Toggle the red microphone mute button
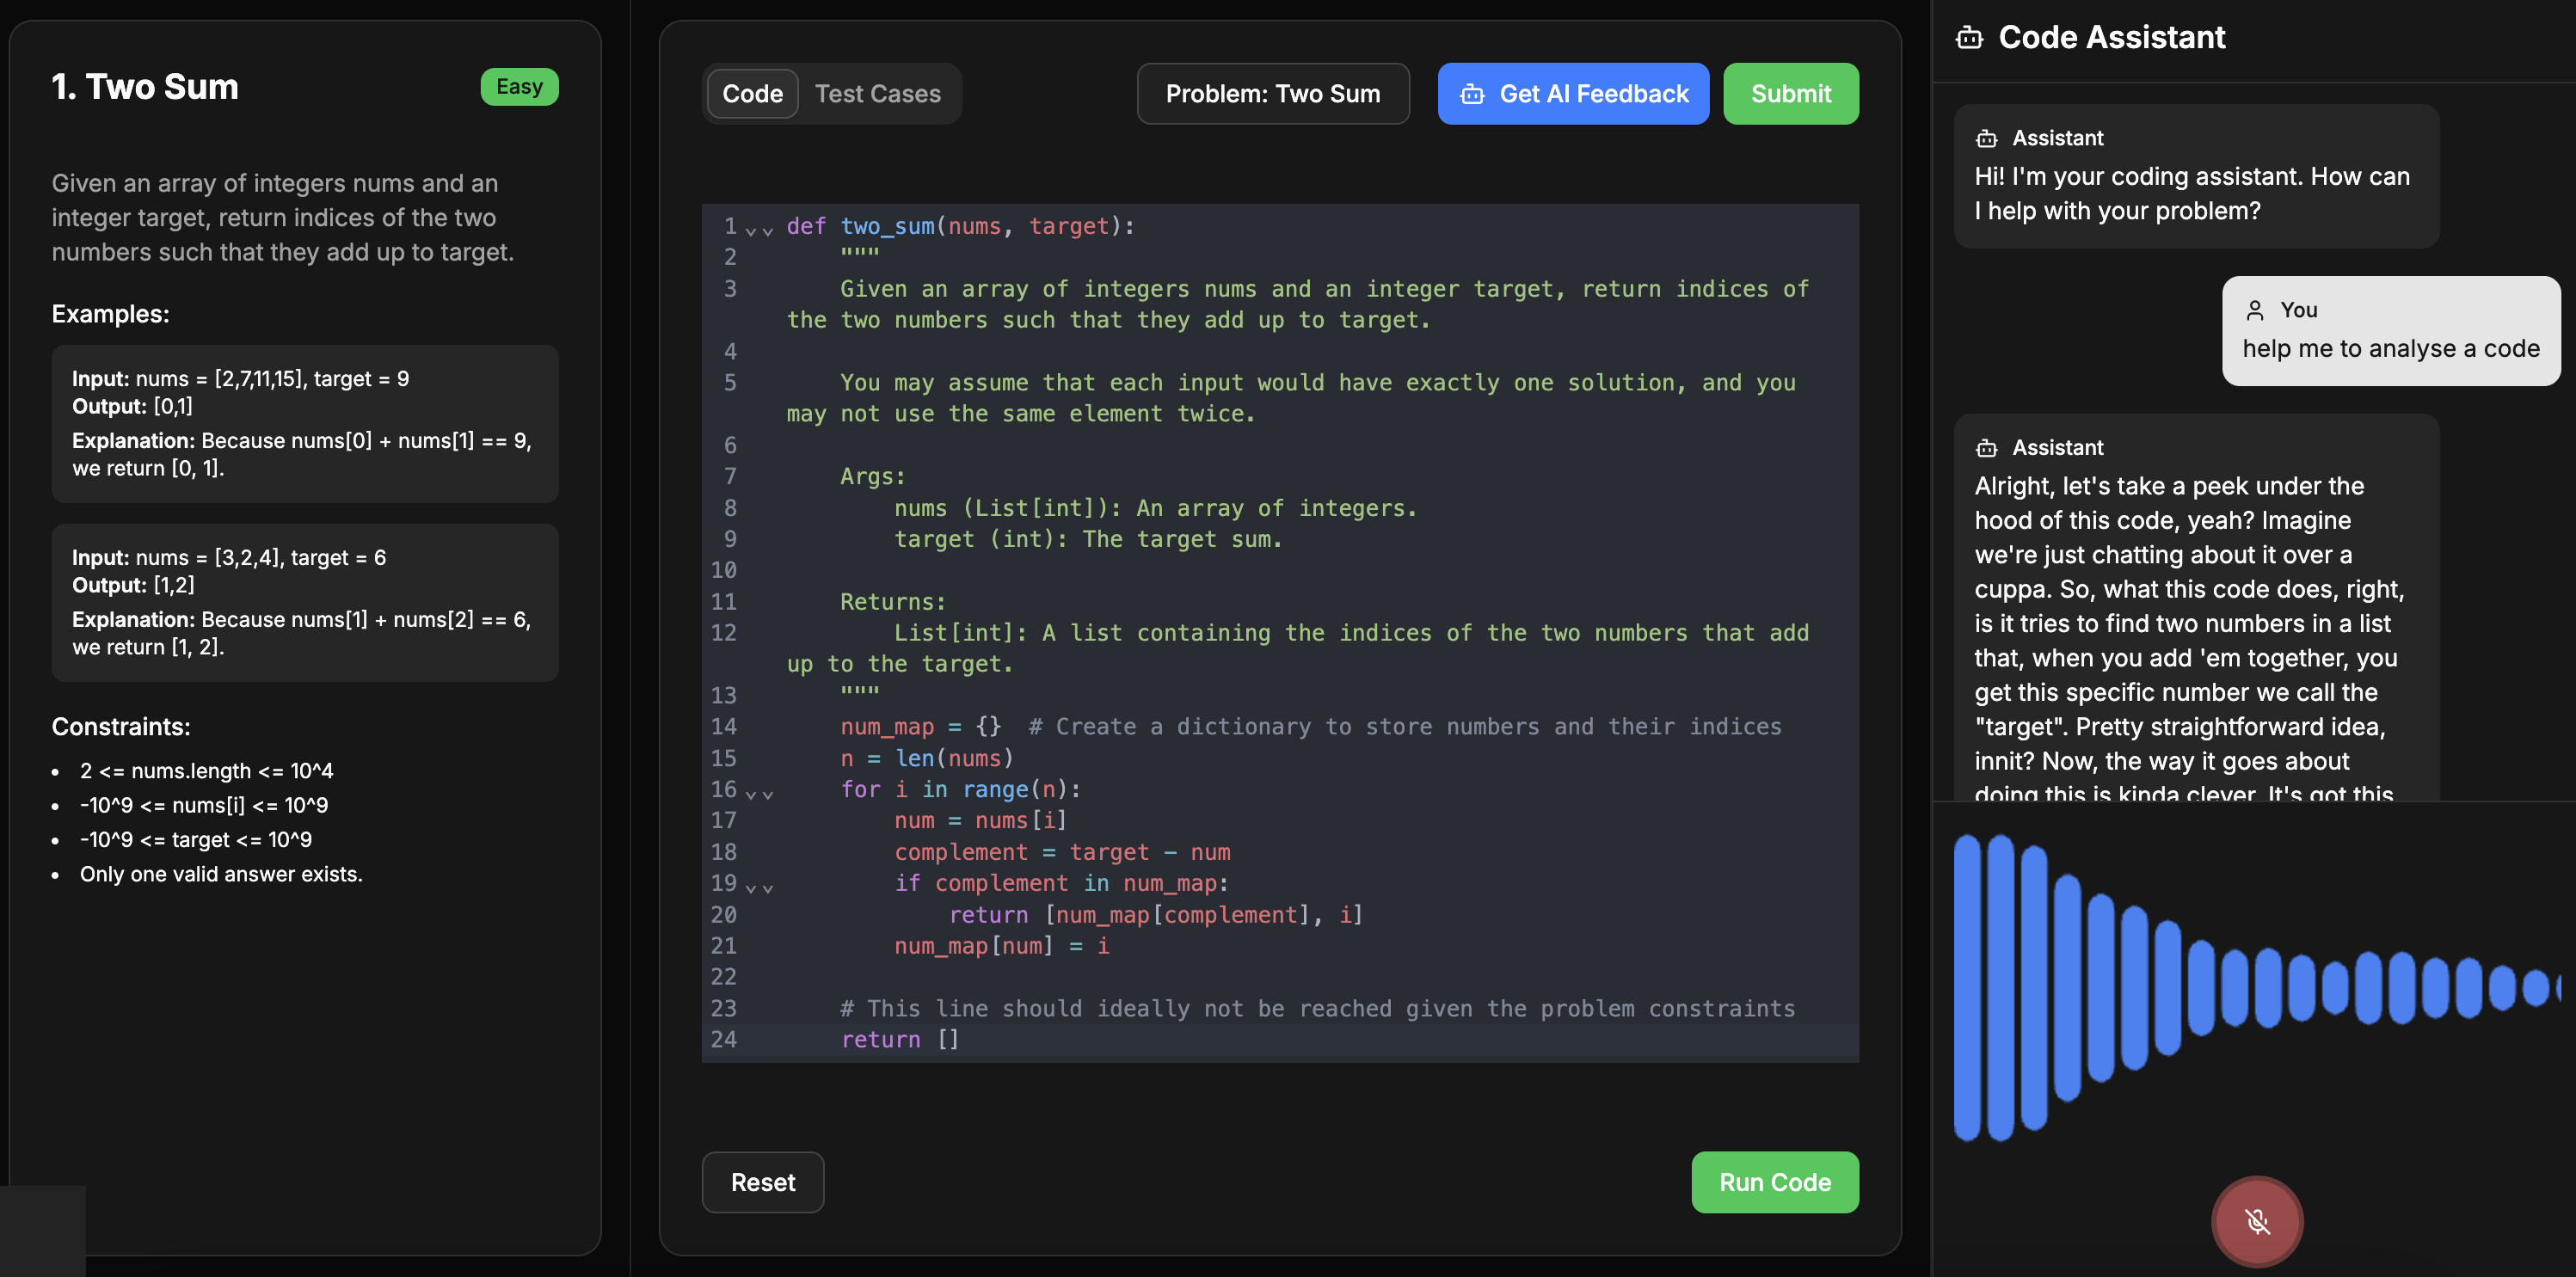The image size is (2576, 1277). [x=2256, y=1220]
